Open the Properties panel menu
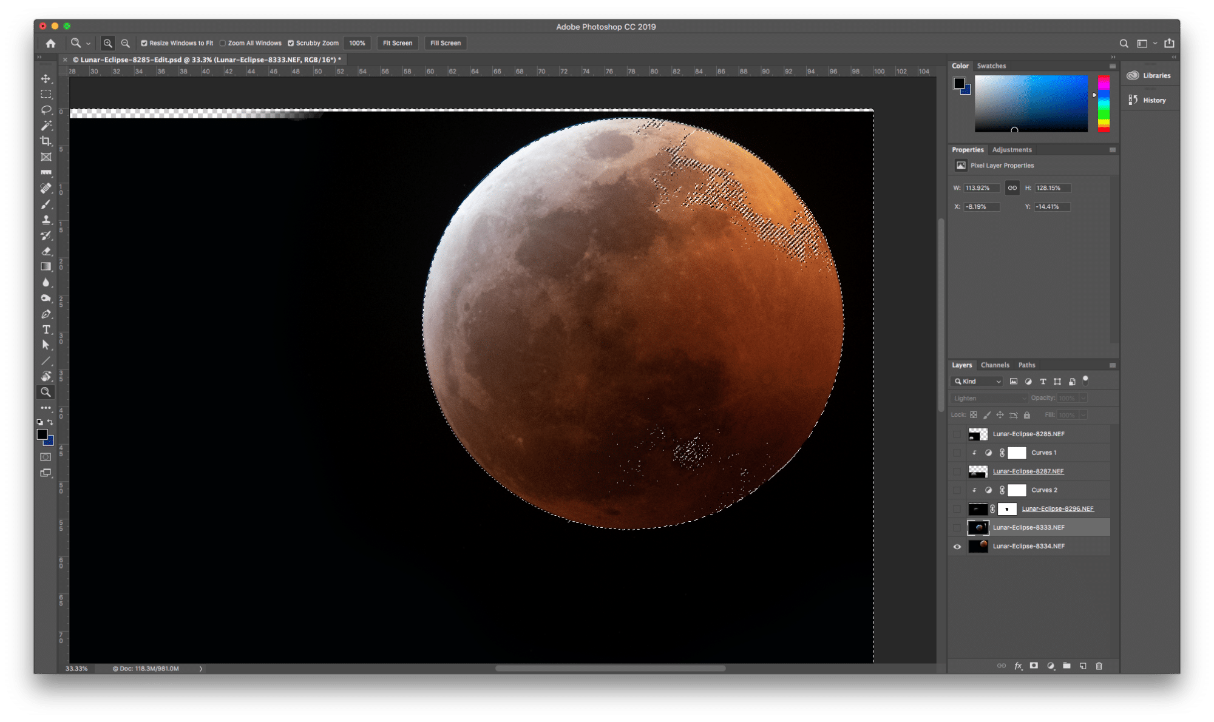This screenshot has width=1214, height=722. [1113, 150]
